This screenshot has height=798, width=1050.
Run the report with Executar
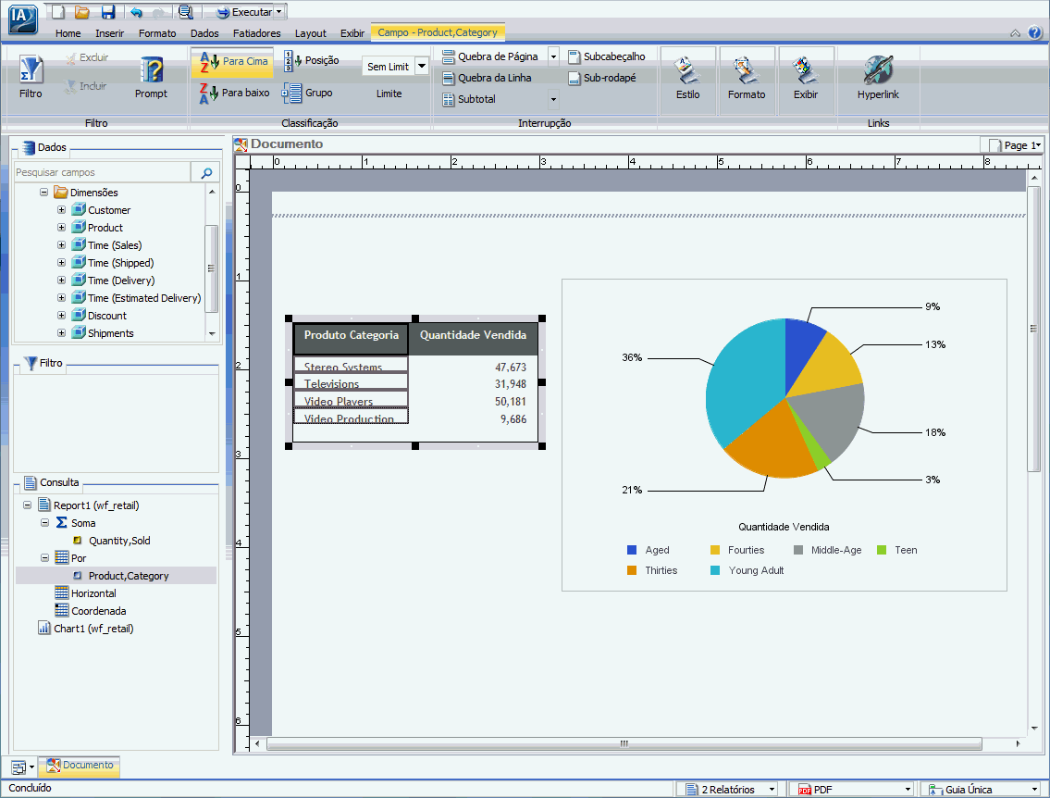243,12
